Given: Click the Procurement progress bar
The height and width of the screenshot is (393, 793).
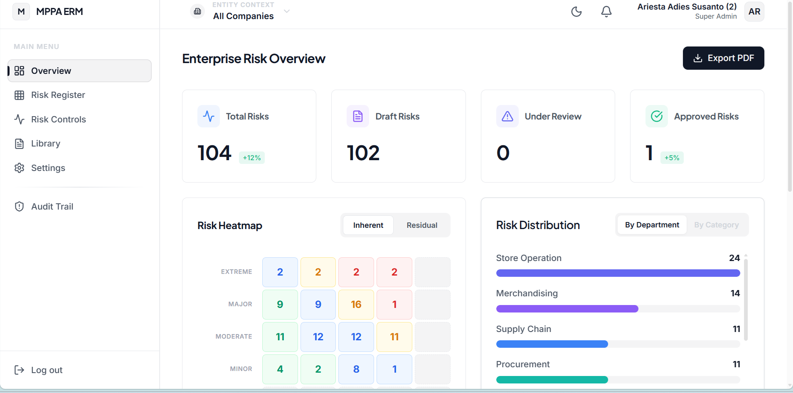Looking at the screenshot, I should 618,380.
